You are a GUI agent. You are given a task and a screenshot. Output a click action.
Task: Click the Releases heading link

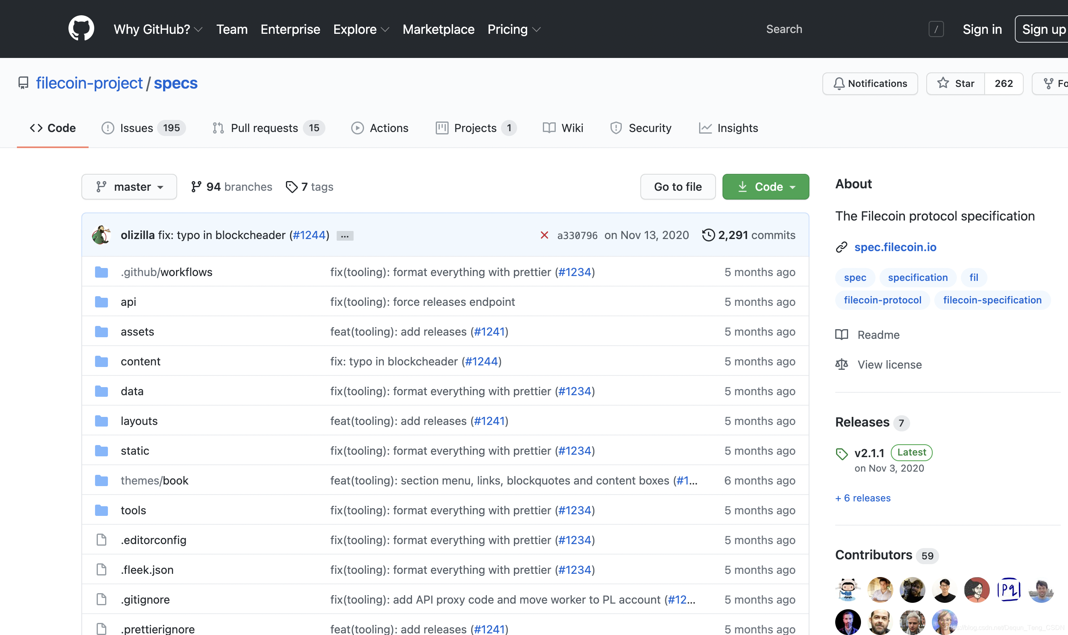862,423
